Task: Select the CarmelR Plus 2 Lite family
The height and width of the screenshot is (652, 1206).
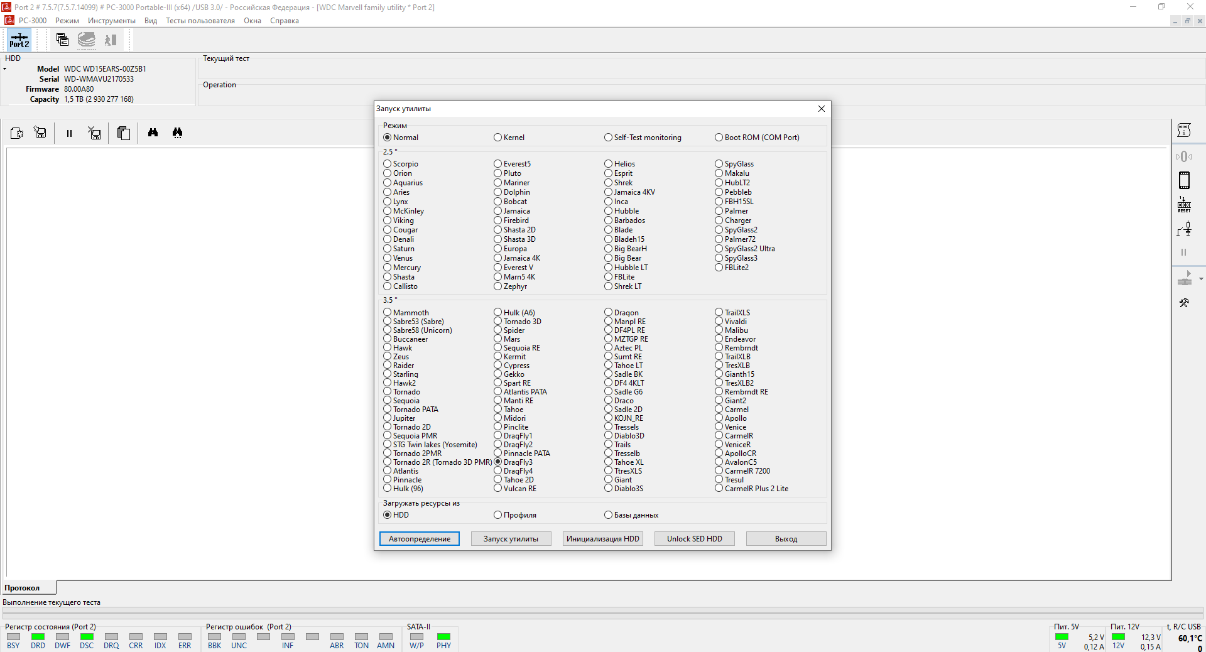Action: pyautogui.click(x=752, y=489)
